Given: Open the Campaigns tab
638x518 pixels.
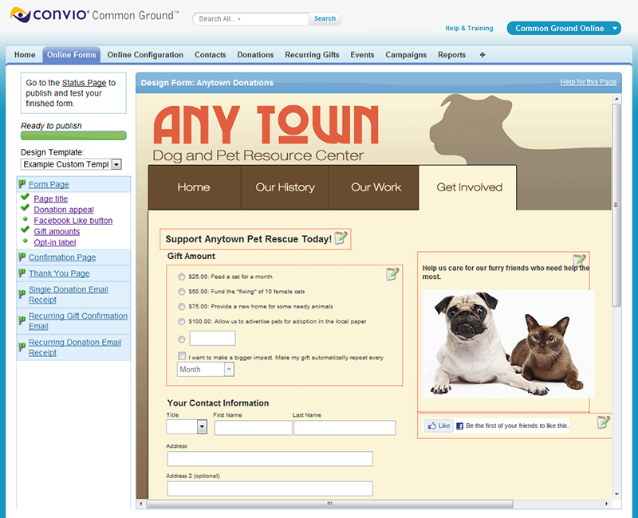Looking at the screenshot, I should 406,55.
